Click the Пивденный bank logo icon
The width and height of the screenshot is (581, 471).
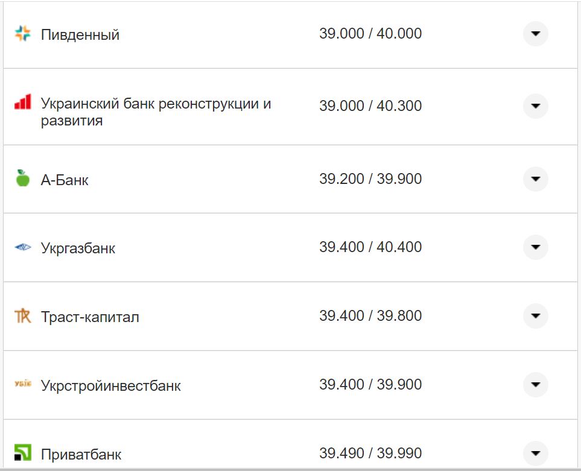coord(22,34)
